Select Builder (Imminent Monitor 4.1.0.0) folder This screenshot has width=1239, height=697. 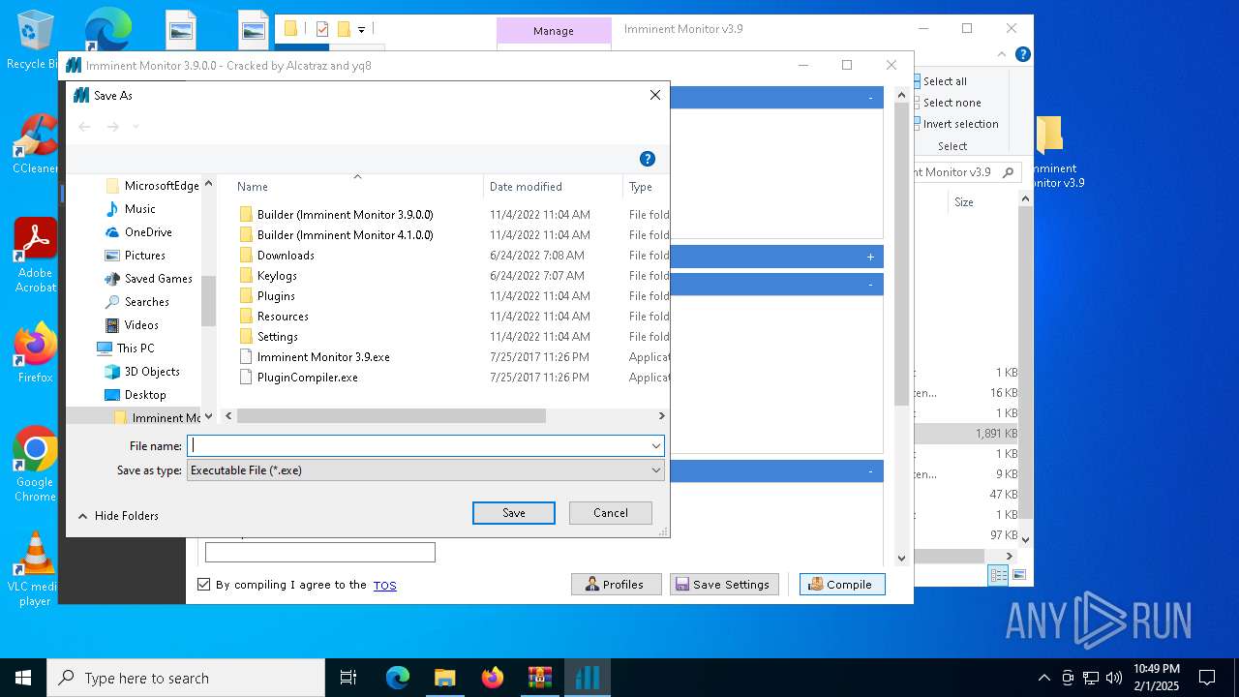point(345,235)
